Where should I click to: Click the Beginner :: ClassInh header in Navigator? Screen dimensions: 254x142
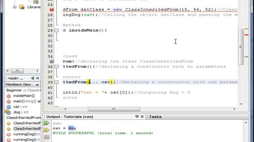point(23,90)
